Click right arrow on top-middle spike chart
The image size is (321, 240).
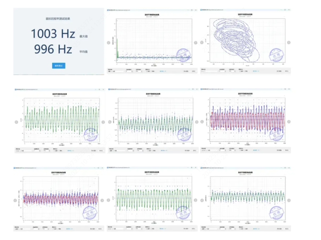coord(196,42)
